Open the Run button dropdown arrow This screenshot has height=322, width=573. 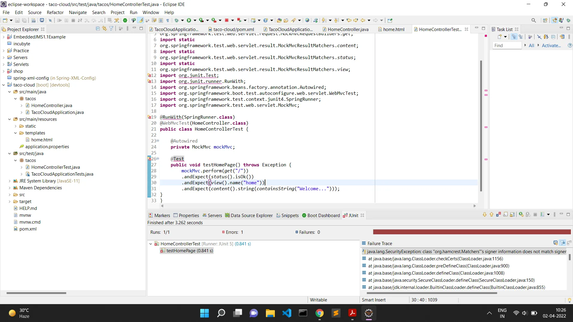(x=195, y=20)
